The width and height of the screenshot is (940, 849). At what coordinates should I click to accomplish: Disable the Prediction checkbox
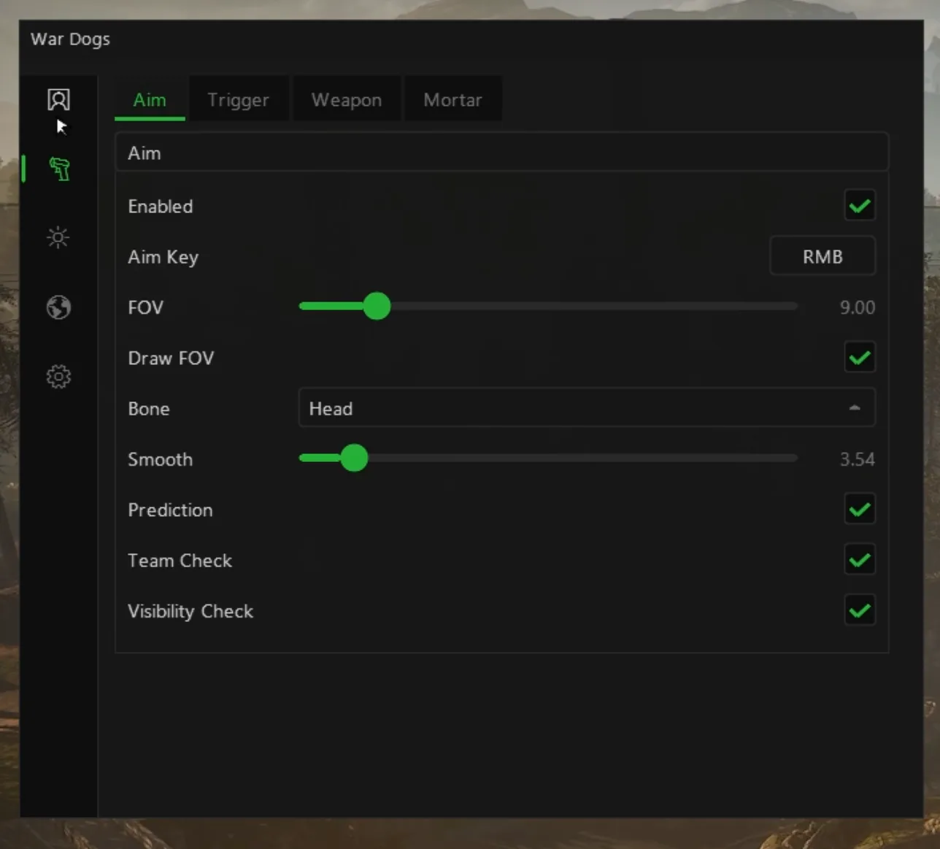[860, 510]
